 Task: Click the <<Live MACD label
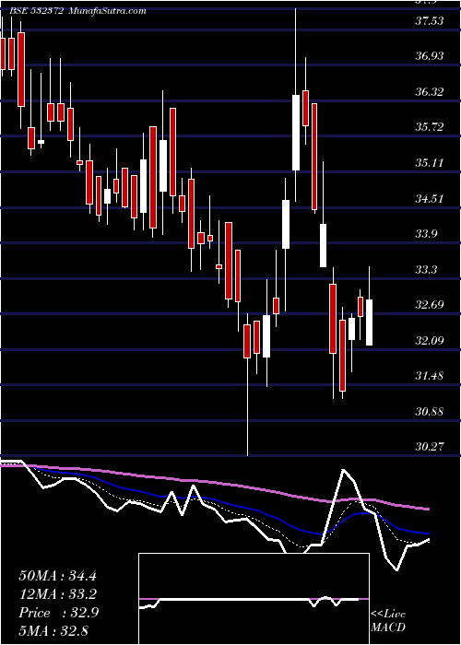click(388, 620)
